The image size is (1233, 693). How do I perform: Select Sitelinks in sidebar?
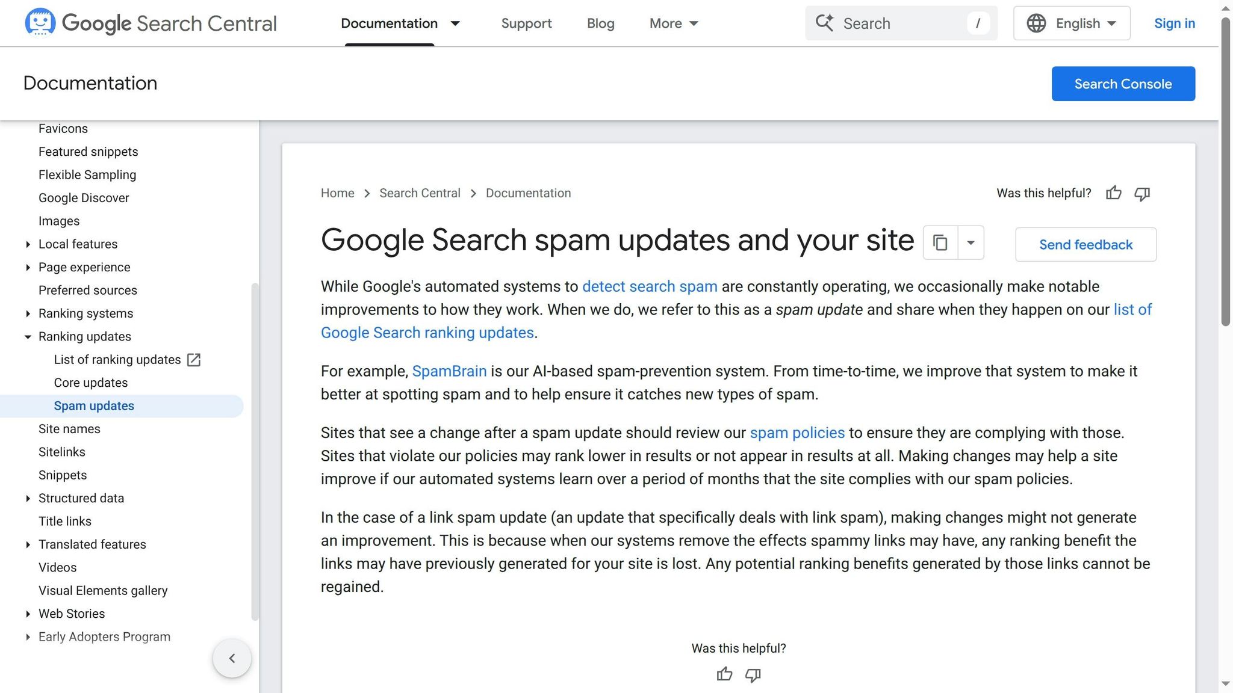point(62,452)
